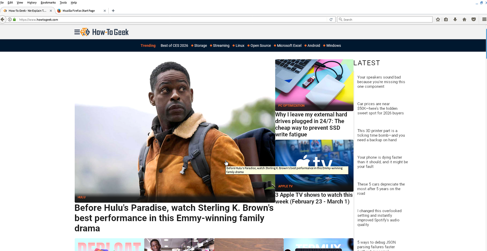Show site information via the info icon

click(10, 19)
